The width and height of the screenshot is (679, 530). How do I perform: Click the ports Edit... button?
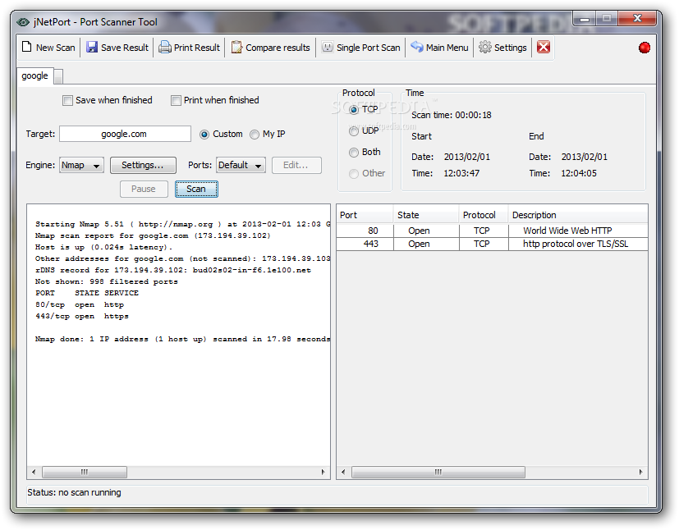point(296,165)
